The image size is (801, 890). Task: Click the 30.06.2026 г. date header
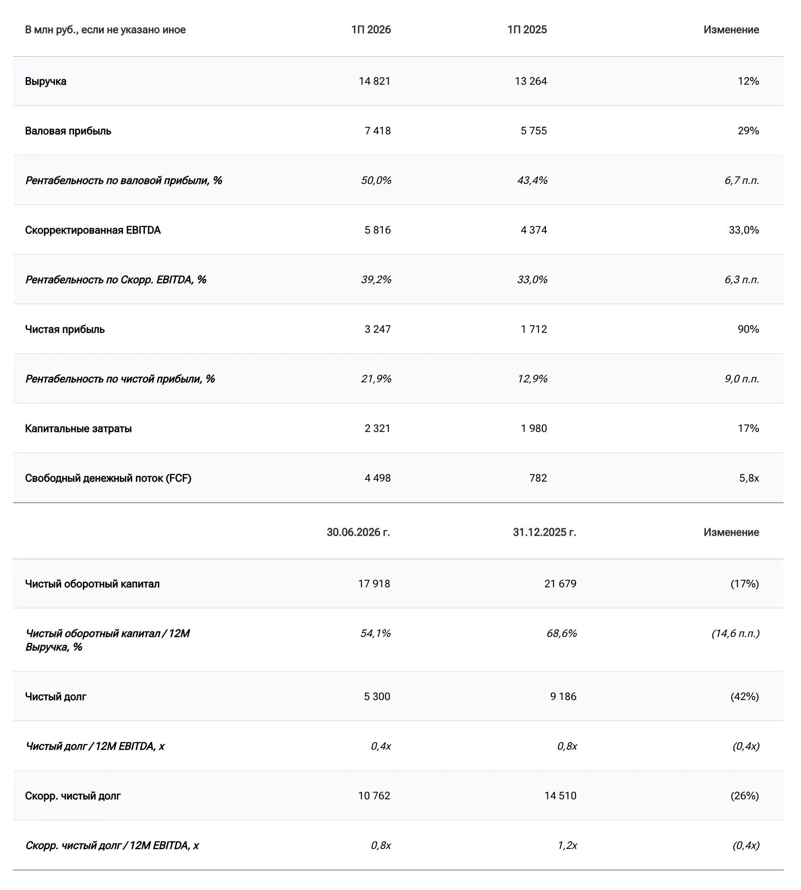coord(358,532)
